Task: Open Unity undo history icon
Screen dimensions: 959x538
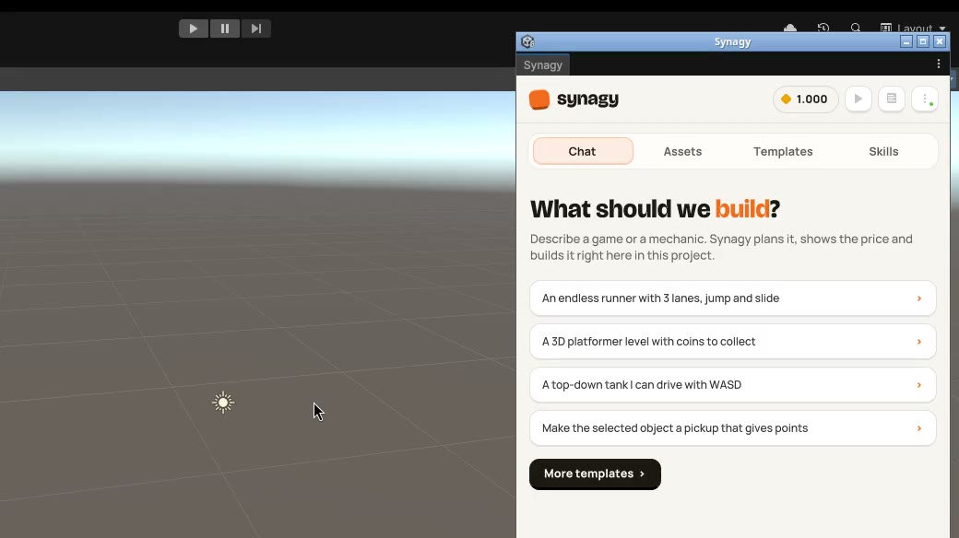Action: pos(823,28)
